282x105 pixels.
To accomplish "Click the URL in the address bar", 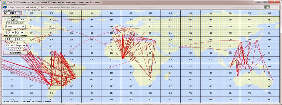I will 44,7.
